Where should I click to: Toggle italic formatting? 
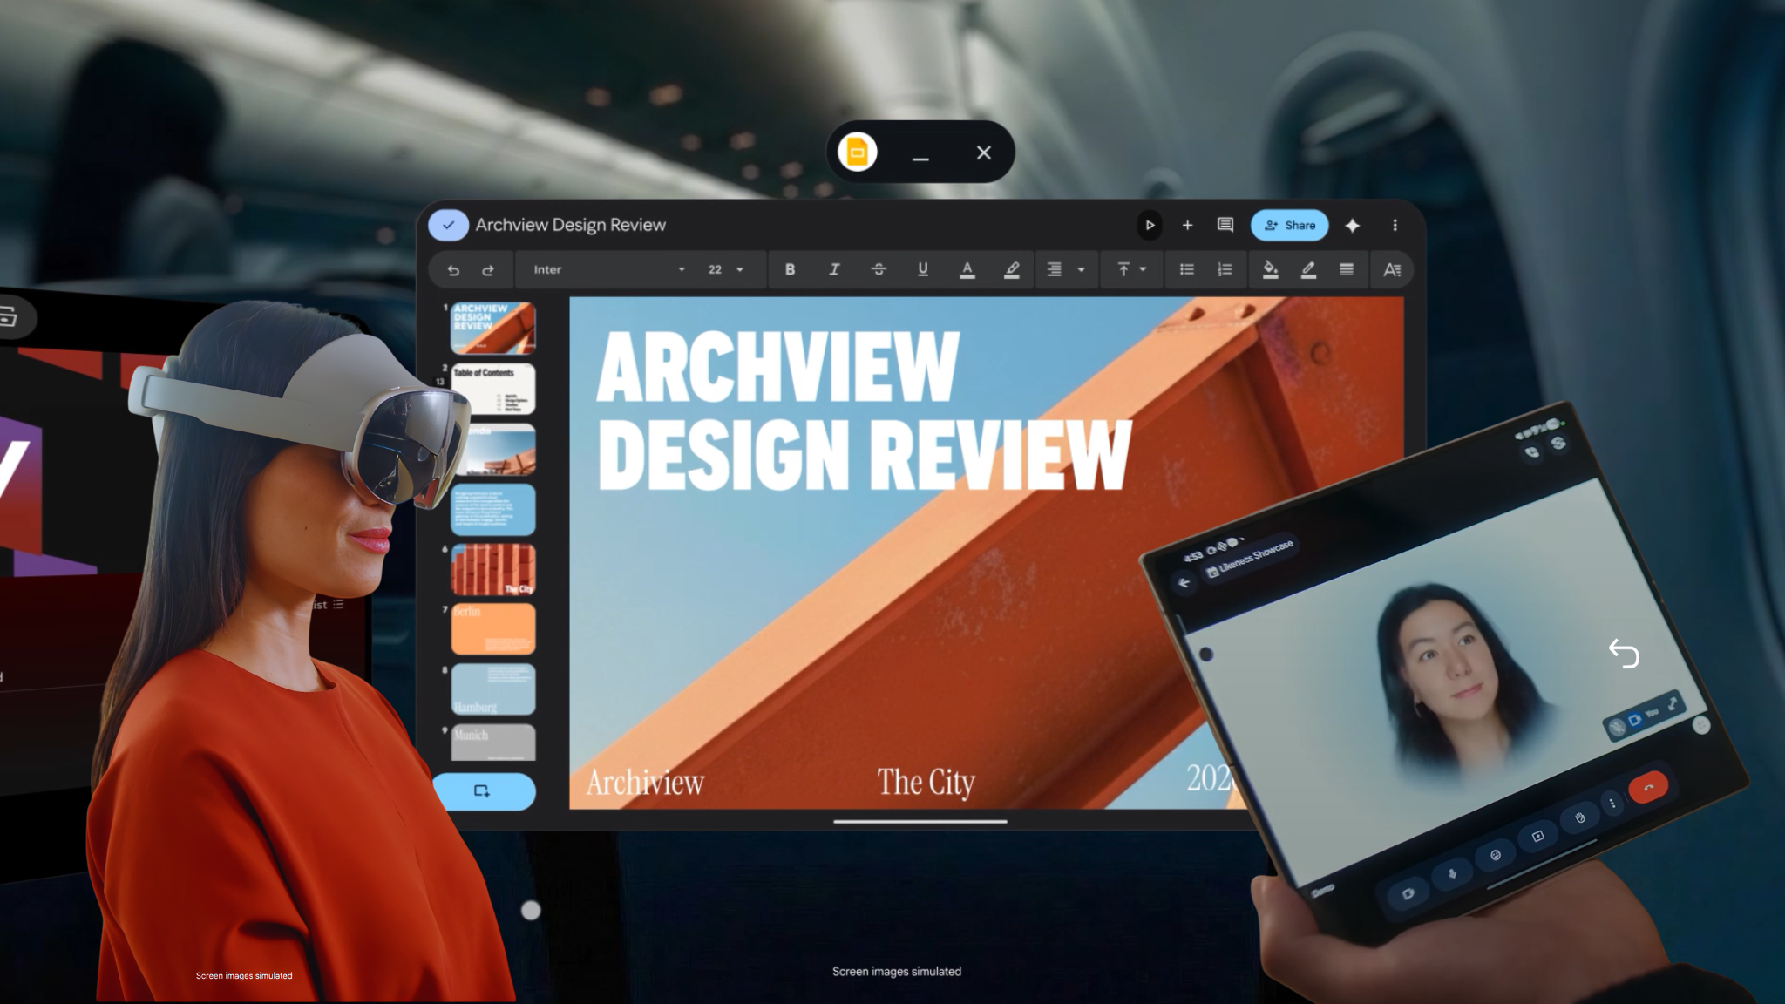pyautogui.click(x=834, y=269)
